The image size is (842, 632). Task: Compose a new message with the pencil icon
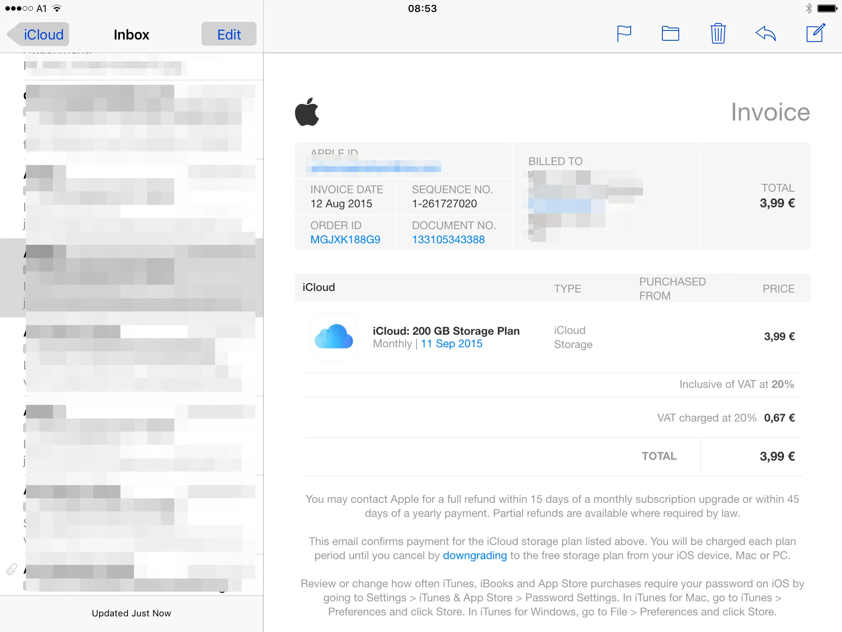point(816,33)
